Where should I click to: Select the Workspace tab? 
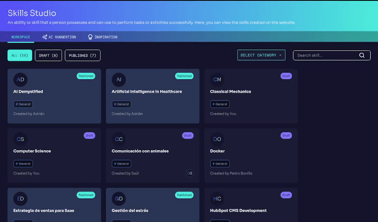pos(21,37)
